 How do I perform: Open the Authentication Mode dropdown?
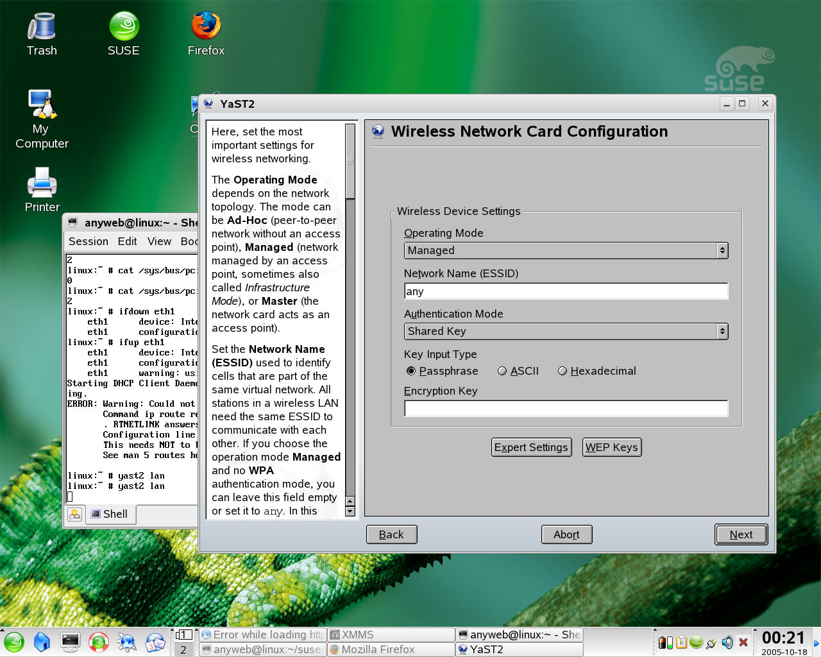[566, 331]
